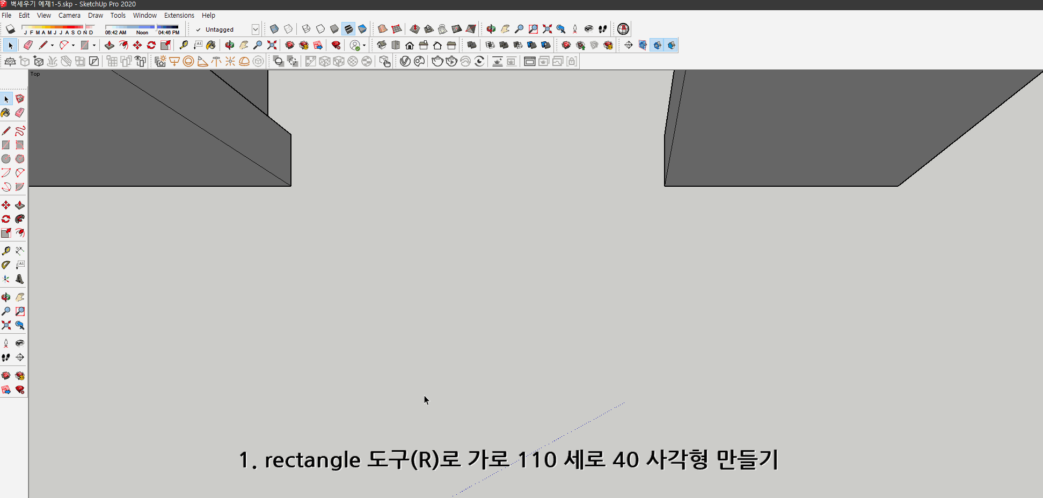Open the Tags dropdown list
This screenshot has height=498, width=1043.
tap(256, 30)
